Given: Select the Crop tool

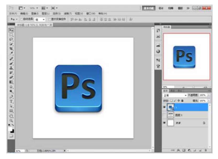Looking at the screenshot, I should (11, 49).
